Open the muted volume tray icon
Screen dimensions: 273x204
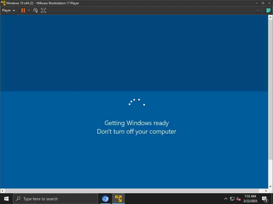[238, 199]
